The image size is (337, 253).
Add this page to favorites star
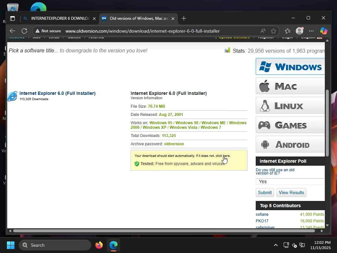pos(273,31)
